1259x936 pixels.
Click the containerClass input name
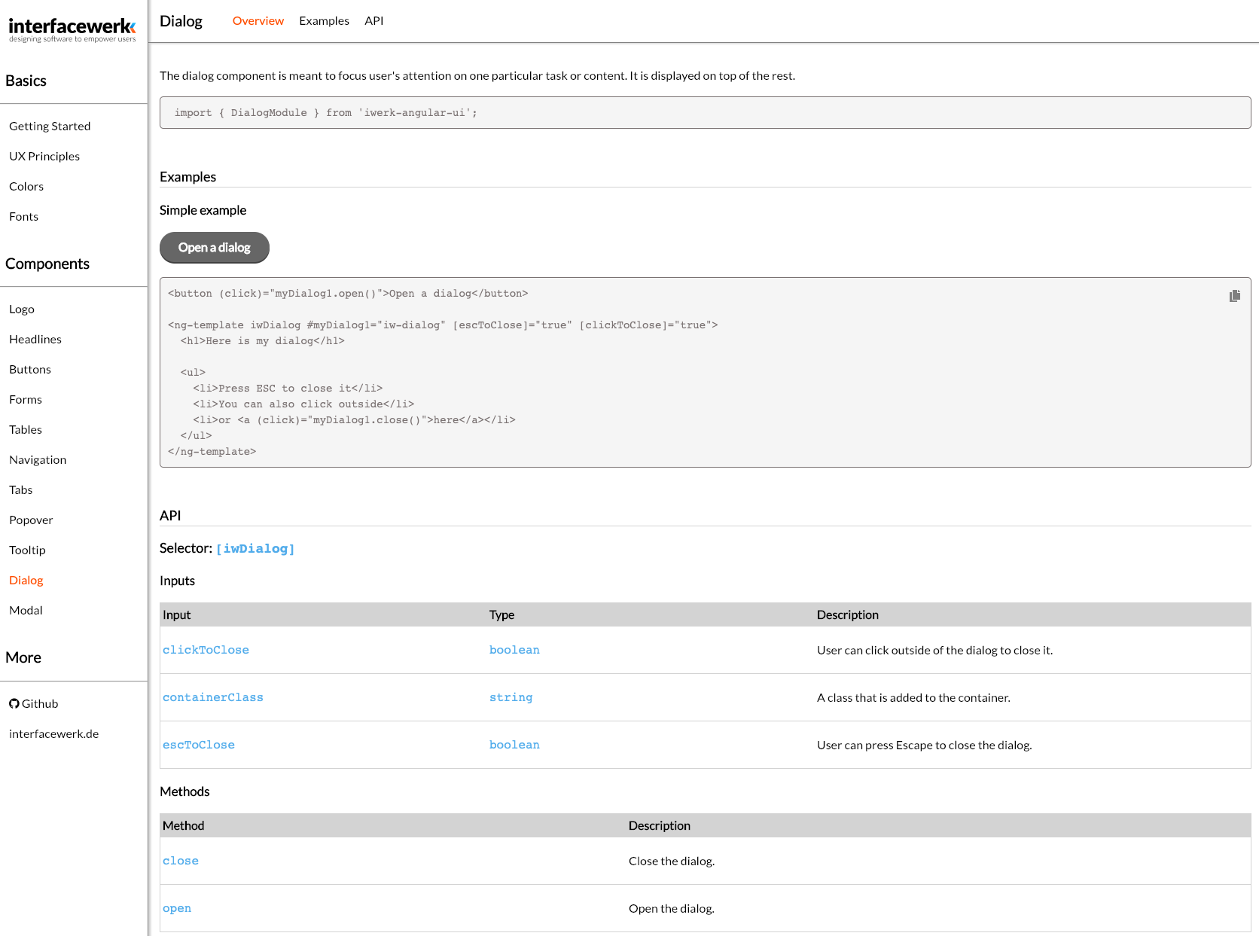(213, 697)
